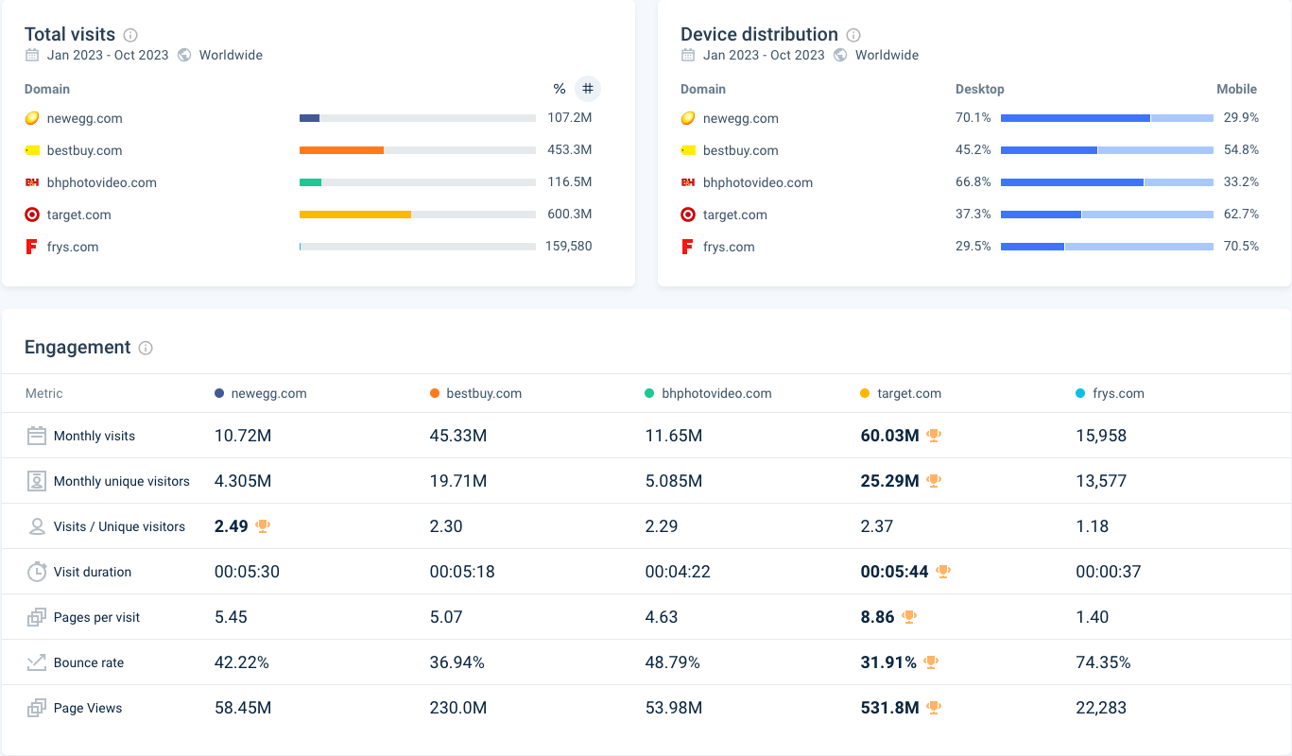The width and height of the screenshot is (1292, 756).
Task: Open newegg.com link in Total visits
Action: click(84, 118)
